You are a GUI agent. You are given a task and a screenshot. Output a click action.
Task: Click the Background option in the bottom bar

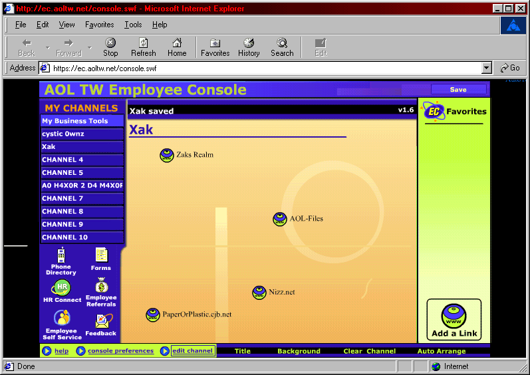click(299, 351)
